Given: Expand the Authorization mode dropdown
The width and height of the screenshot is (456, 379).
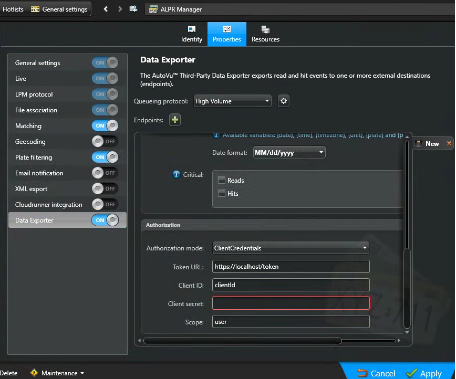Looking at the screenshot, I should click(x=291, y=248).
